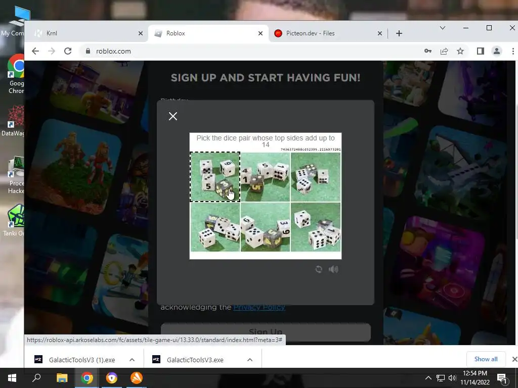Select the top-middle dice tile
Screen dimensions: 518x388
tap(265, 176)
